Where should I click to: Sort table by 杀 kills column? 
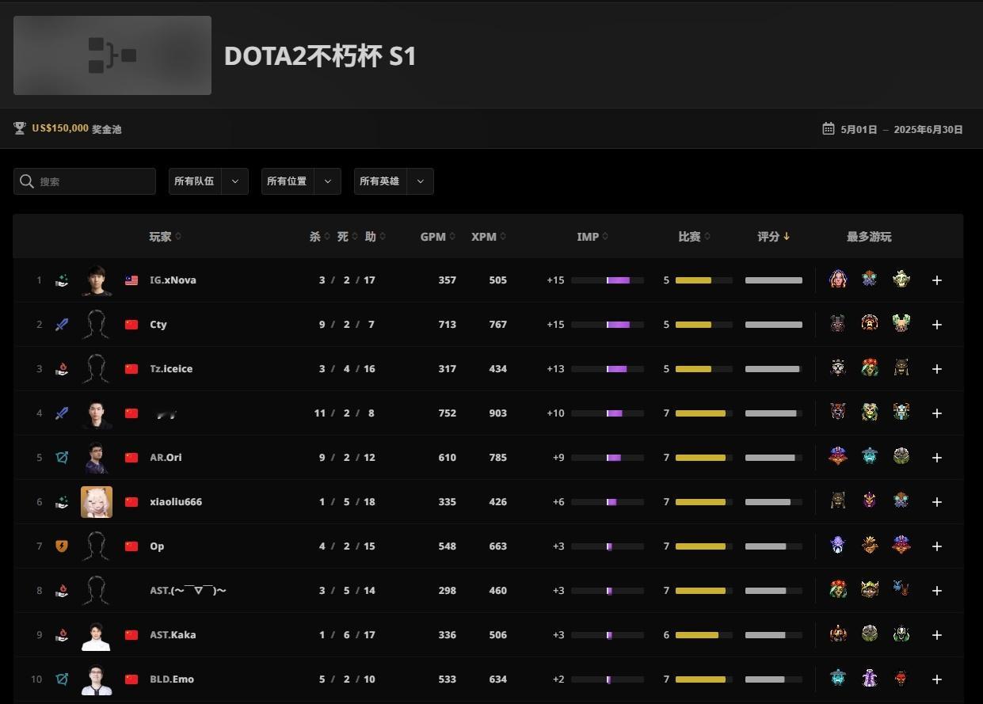pos(319,236)
